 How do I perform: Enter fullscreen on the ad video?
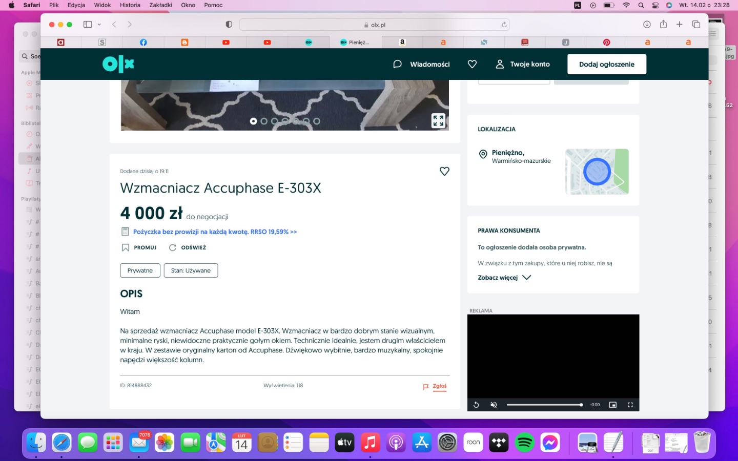(x=630, y=405)
